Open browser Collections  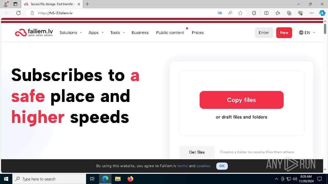coord(289,13)
